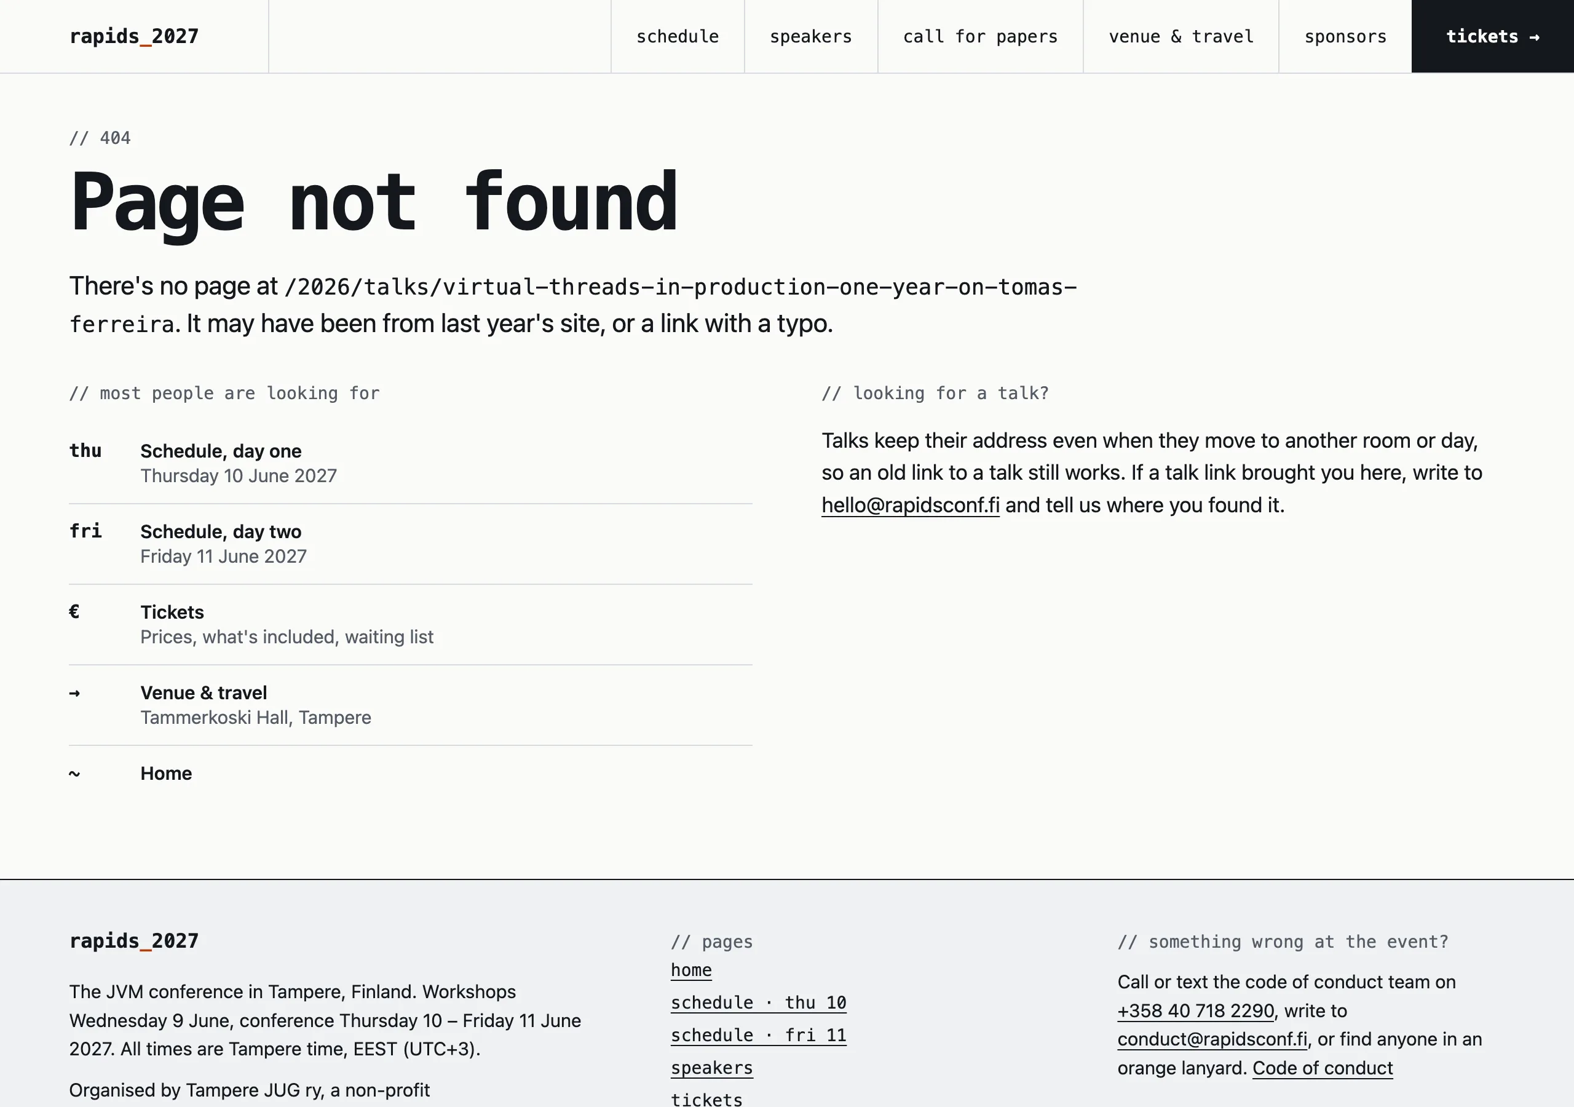Open footer speakers link
The image size is (1574, 1107).
(x=711, y=1068)
